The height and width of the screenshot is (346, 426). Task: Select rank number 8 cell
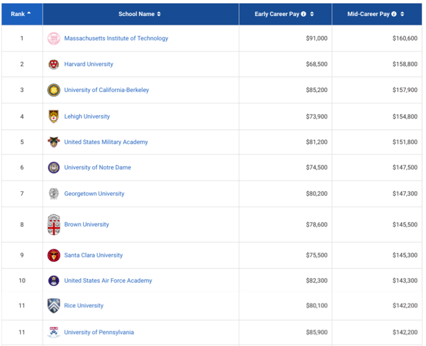(x=22, y=225)
